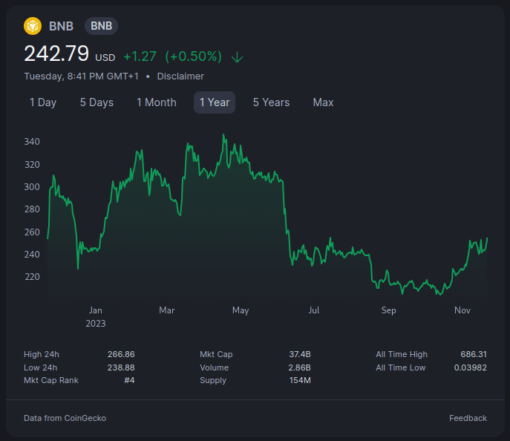
Task: Select the 1 Year tab
Action: (215, 102)
